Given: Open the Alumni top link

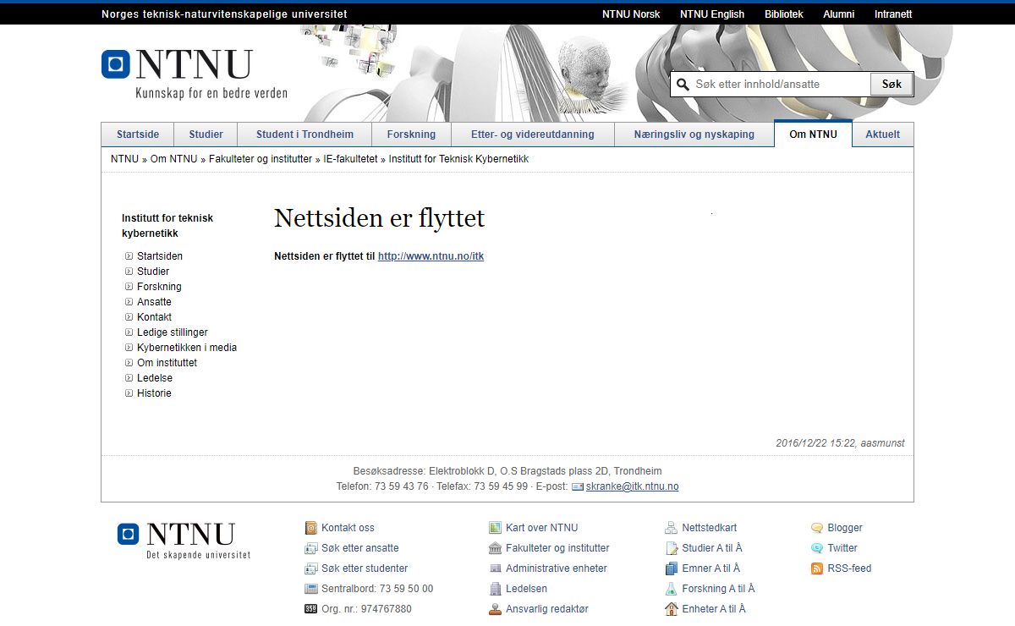Looking at the screenshot, I should pos(839,14).
